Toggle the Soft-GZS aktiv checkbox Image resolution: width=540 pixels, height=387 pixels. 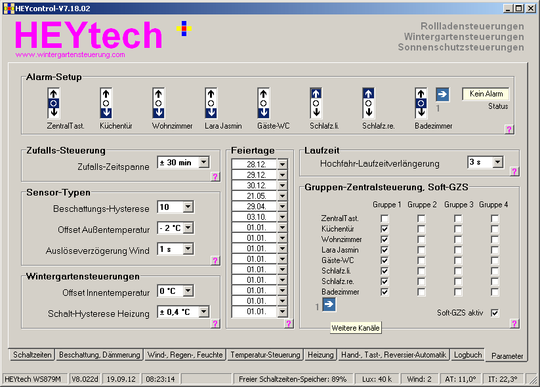(495, 313)
